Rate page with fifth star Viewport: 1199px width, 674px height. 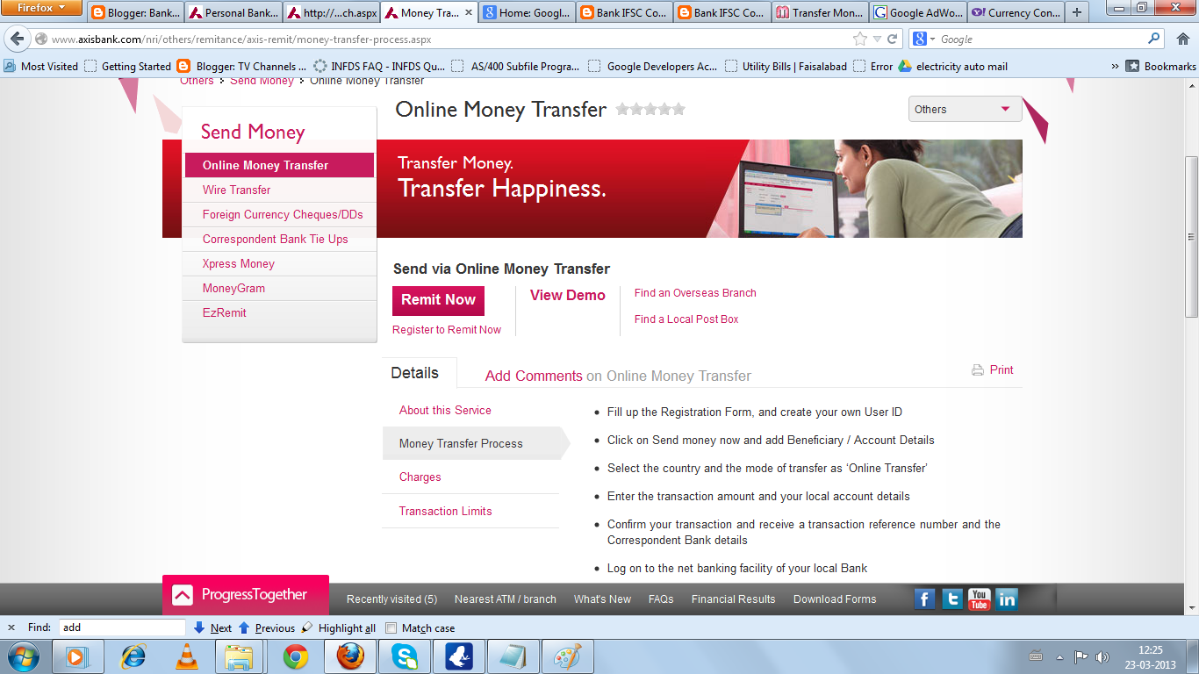[678, 109]
